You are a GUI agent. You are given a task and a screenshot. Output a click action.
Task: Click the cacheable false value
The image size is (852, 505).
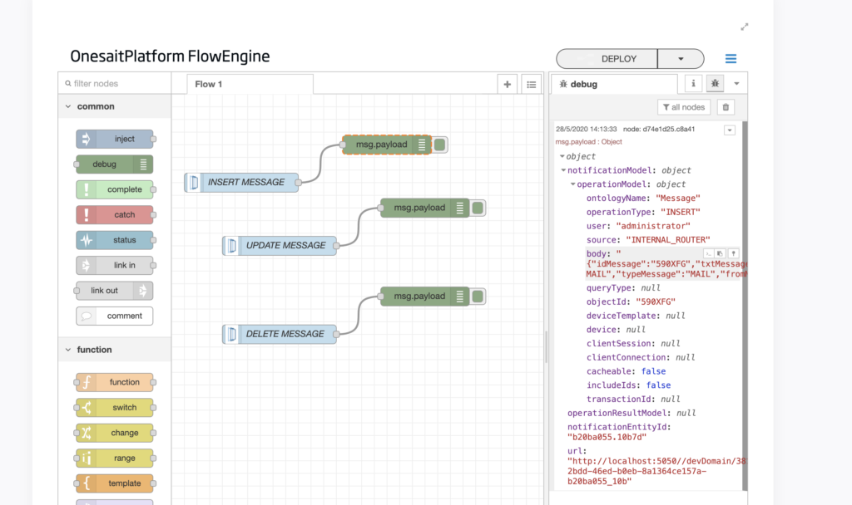click(654, 371)
